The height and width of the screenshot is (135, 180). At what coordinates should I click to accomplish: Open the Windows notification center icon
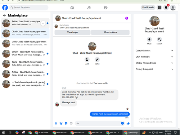[175, 132]
